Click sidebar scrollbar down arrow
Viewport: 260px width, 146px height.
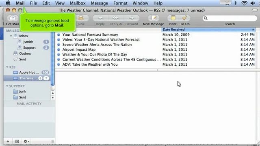coord(53,98)
